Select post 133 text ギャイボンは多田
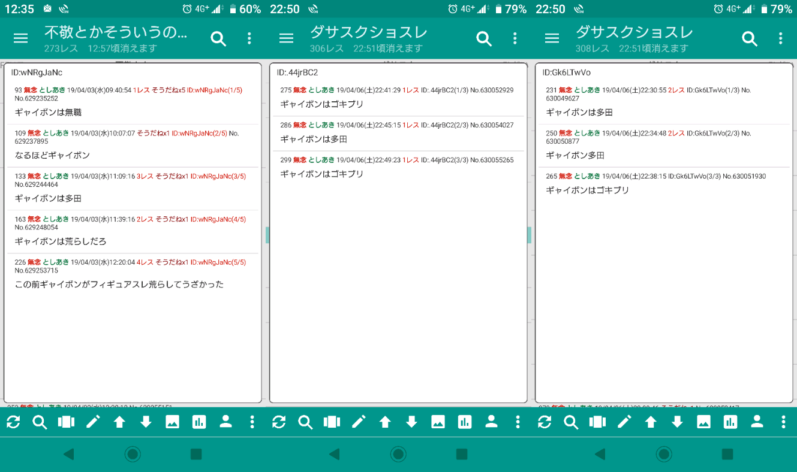The height and width of the screenshot is (472, 797). (48, 198)
